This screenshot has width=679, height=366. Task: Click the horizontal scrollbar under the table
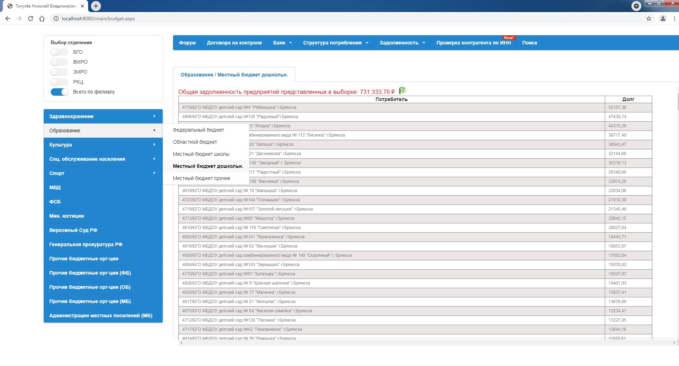tap(426, 343)
